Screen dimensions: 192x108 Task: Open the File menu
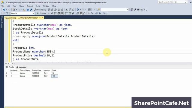tap(2, 6)
